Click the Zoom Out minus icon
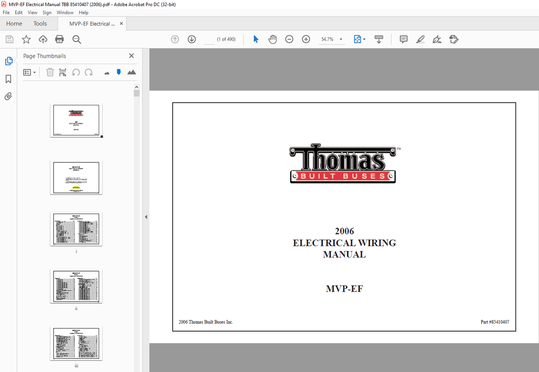The image size is (539, 372). pos(289,40)
